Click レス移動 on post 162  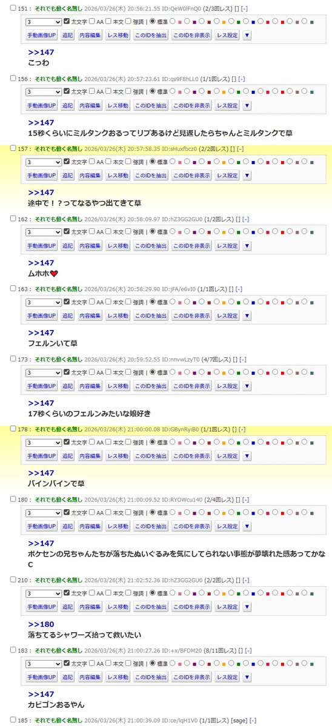point(118,245)
